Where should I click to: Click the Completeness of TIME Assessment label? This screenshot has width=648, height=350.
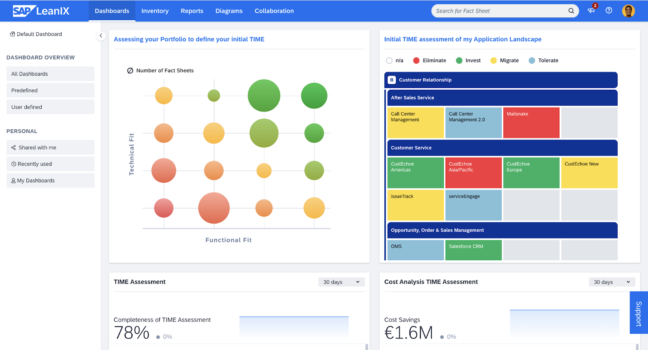[x=162, y=320]
